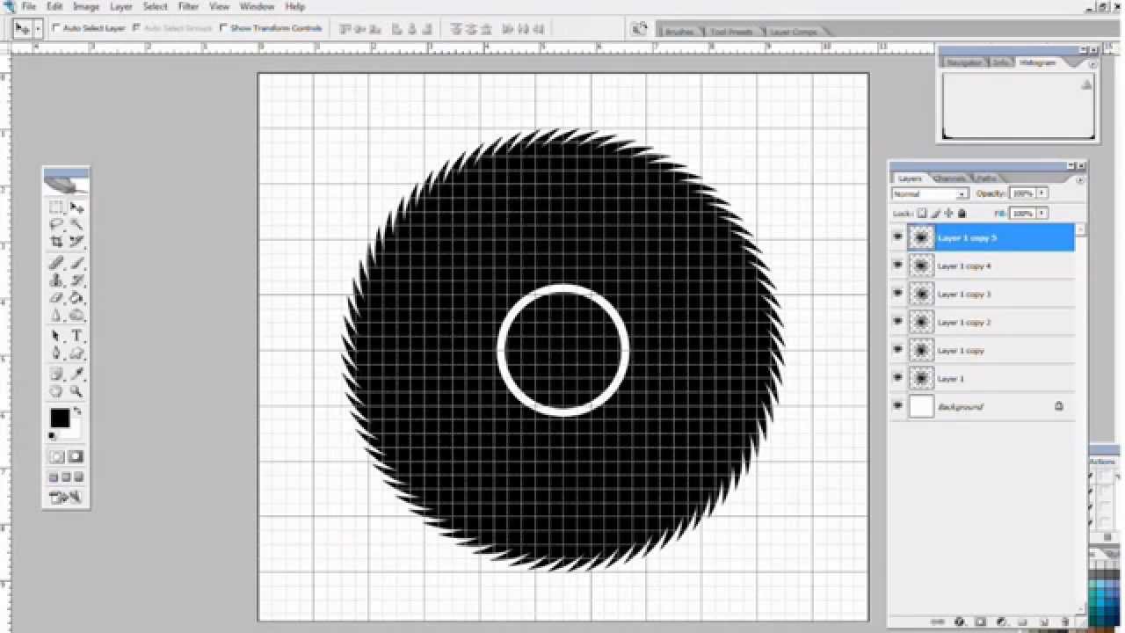This screenshot has height=633, width=1125.
Task: Select the History Brush tool
Action: click(77, 280)
